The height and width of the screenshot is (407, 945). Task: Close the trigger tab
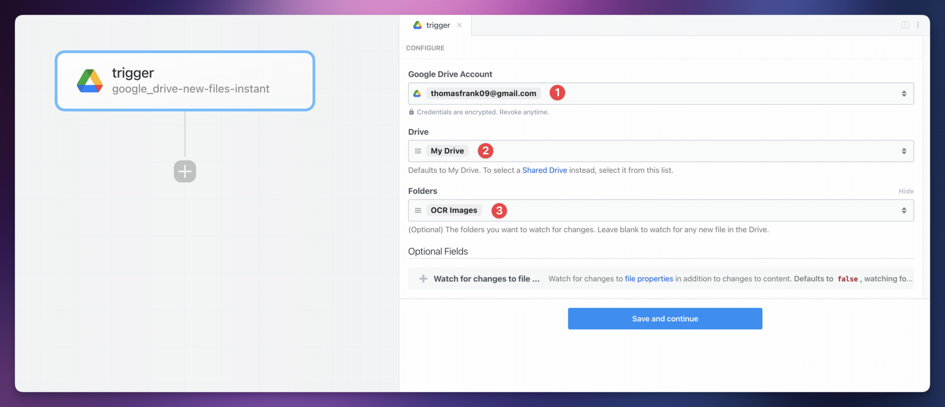point(460,25)
